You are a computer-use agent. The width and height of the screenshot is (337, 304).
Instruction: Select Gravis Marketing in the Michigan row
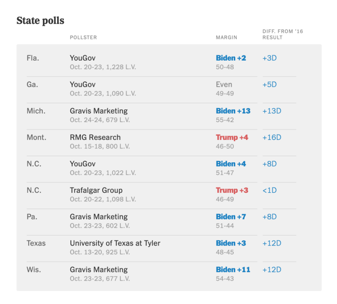coord(99,111)
